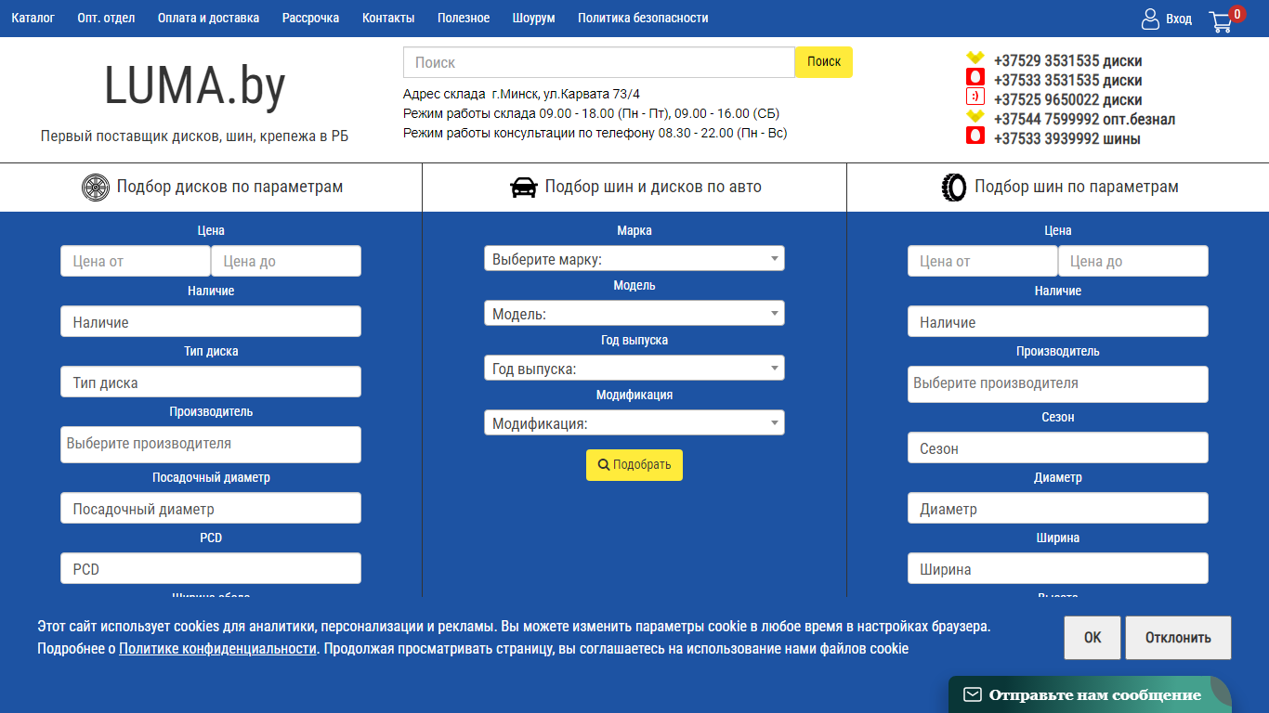Expand the Модификация dropdown
The height and width of the screenshot is (713, 1269).
pyautogui.click(x=634, y=422)
